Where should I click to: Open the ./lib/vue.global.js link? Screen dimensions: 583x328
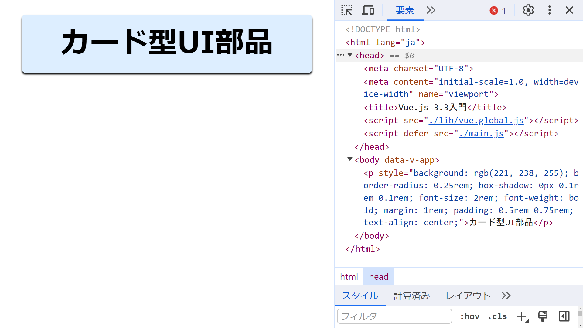tap(476, 121)
